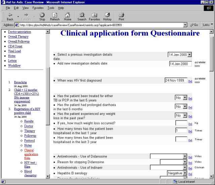This screenshot has height=185, width=215.
Task: Expand Use of Didanosine dropdown
Action: (185, 156)
